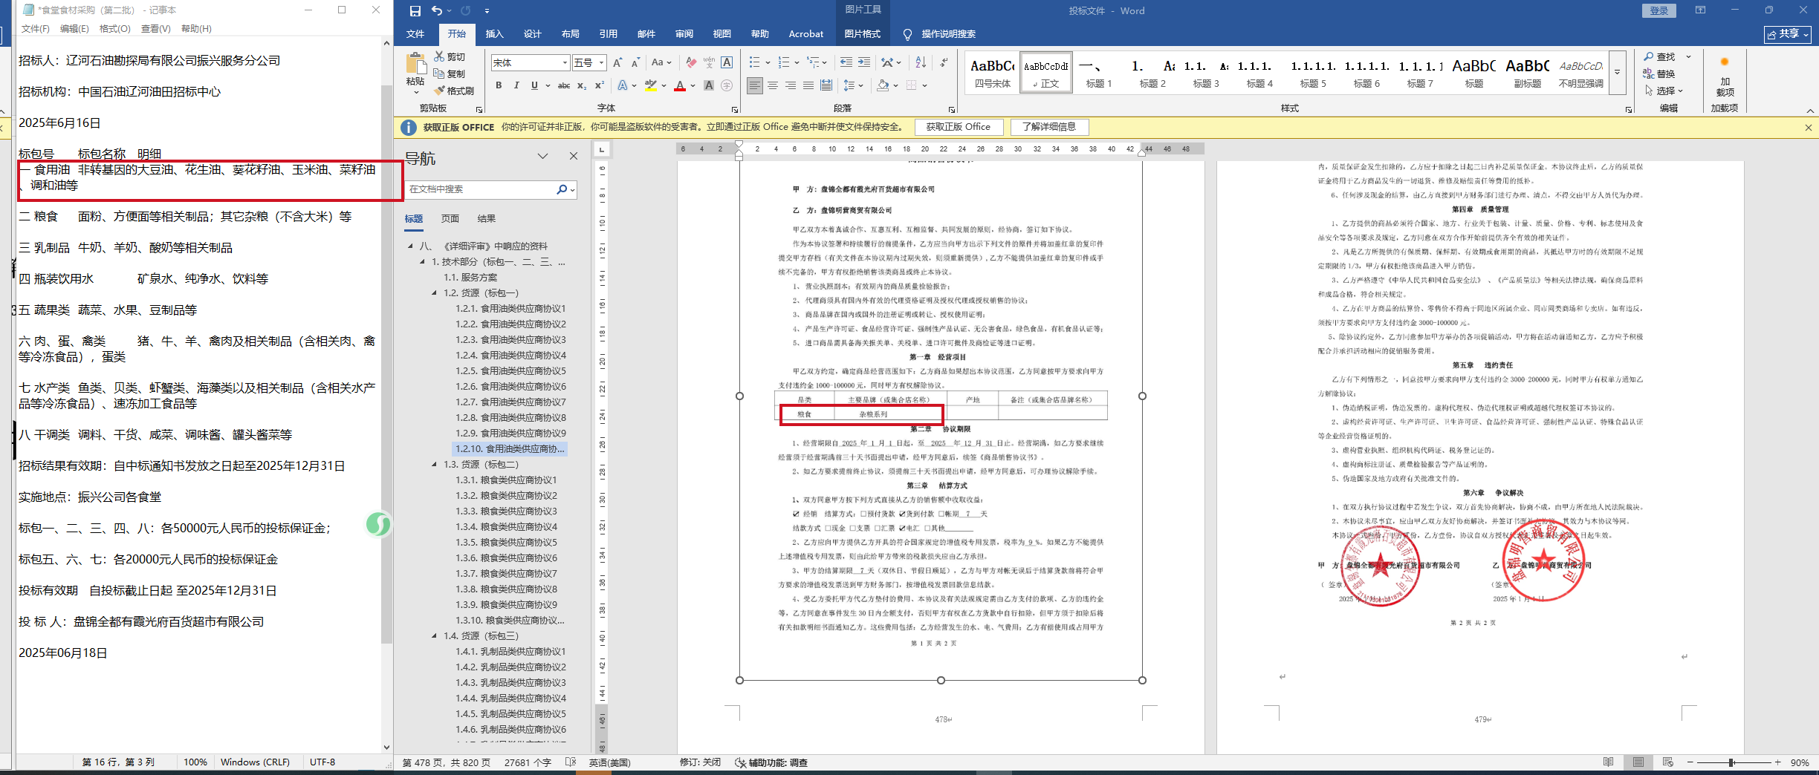Open the font size dropdown showing 五号
Viewport: 1819px width, 775px height.
[601, 63]
